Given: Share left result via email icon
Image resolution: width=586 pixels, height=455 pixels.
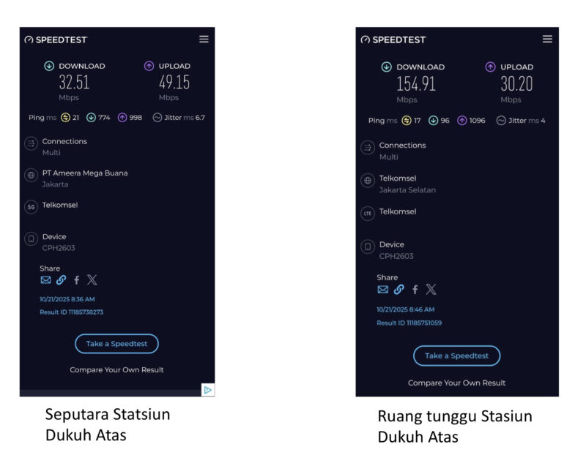Looking at the screenshot, I should (45, 279).
